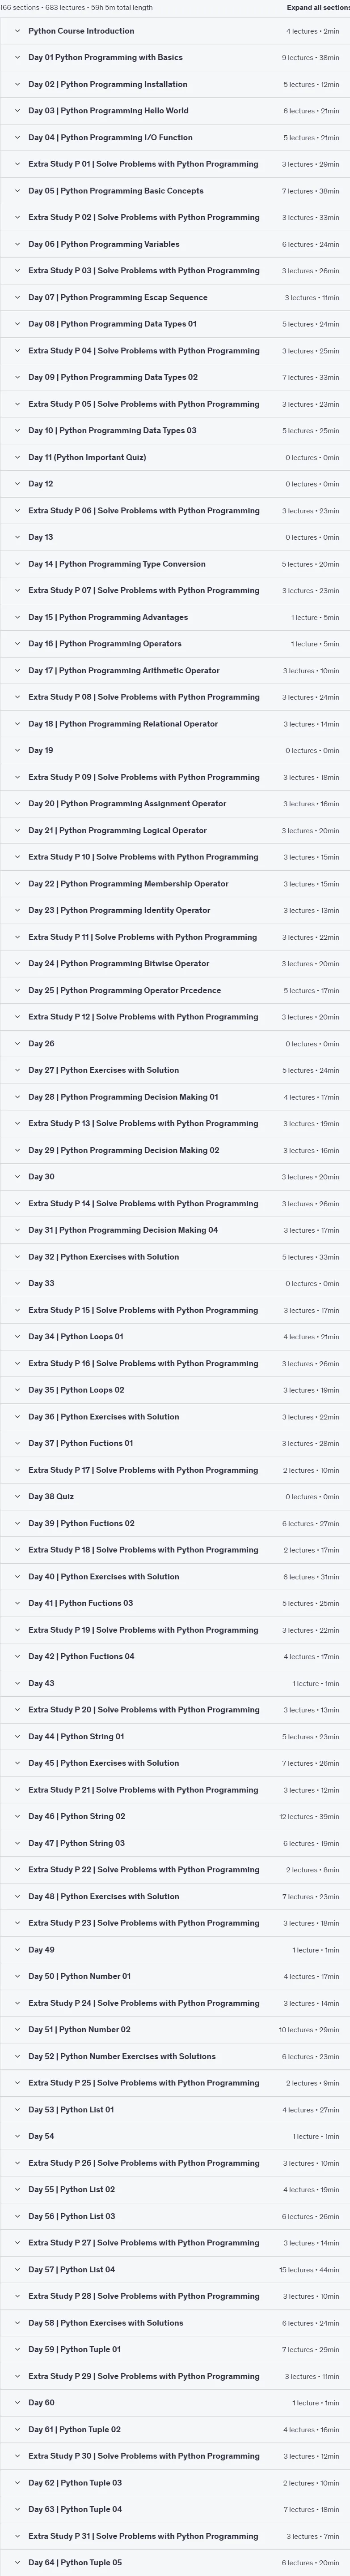Click chevron beside Day 57 Python List 04

click(x=17, y=2269)
